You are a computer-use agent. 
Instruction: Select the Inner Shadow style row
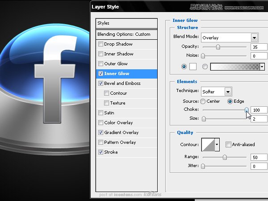[x=126, y=54]
